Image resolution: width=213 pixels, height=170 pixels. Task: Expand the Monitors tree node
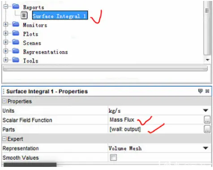[x=6, y=24]
